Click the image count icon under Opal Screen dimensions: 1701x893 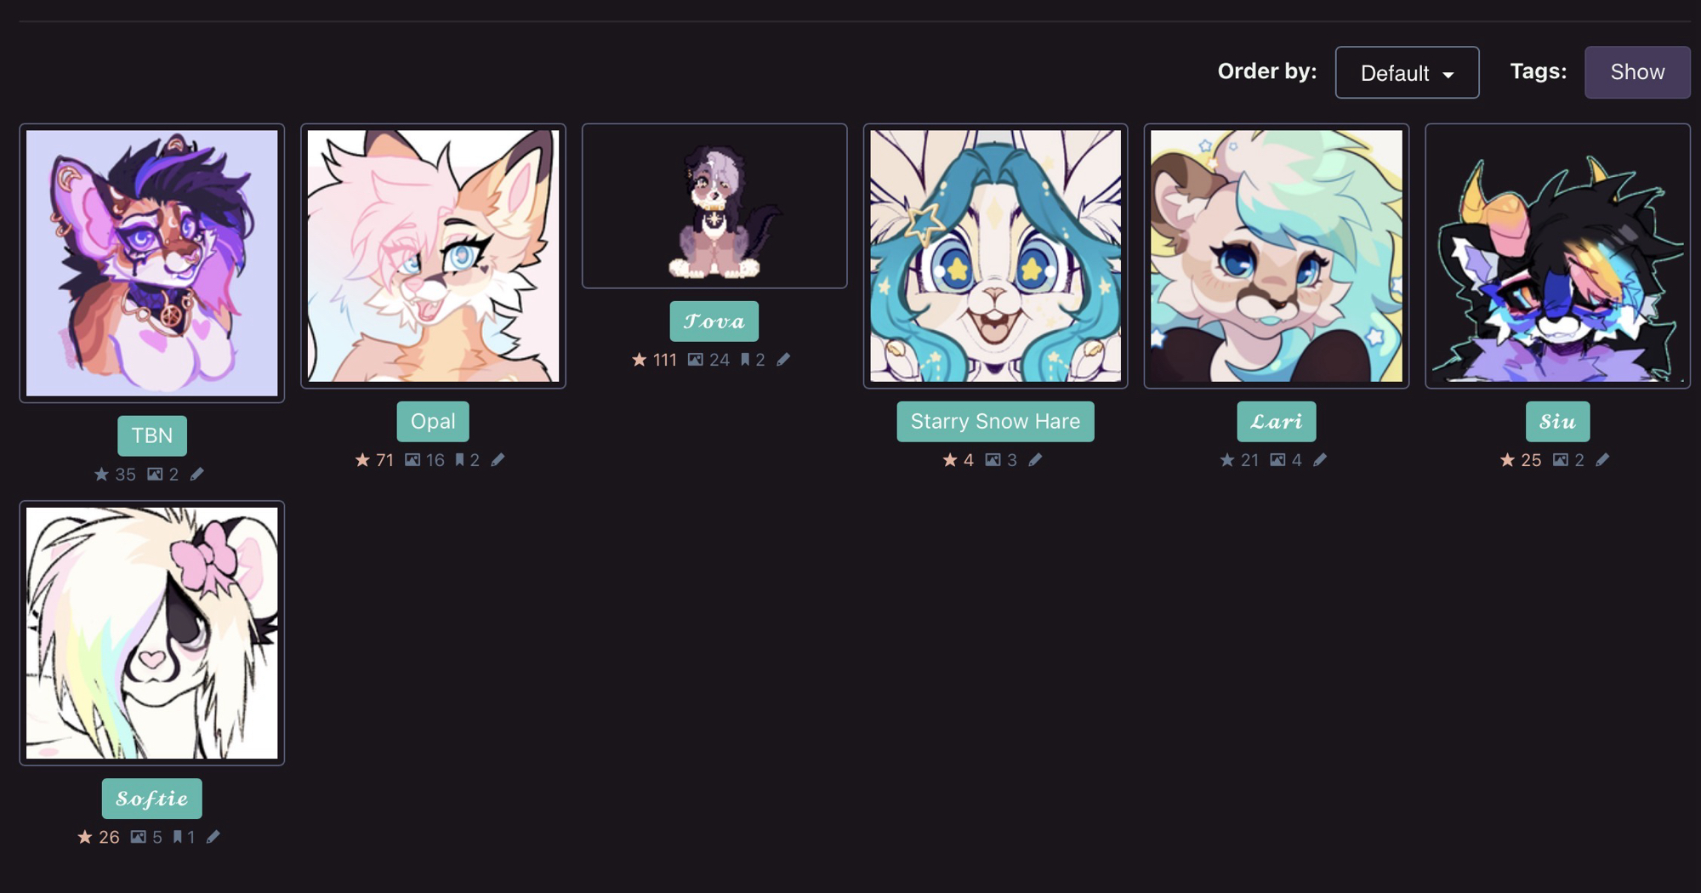pyautogui.click(x=412, y=460)
